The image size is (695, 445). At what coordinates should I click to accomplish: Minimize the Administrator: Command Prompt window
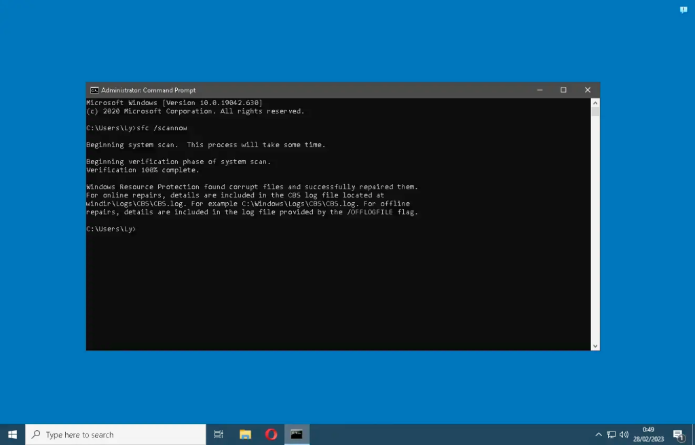540,90
